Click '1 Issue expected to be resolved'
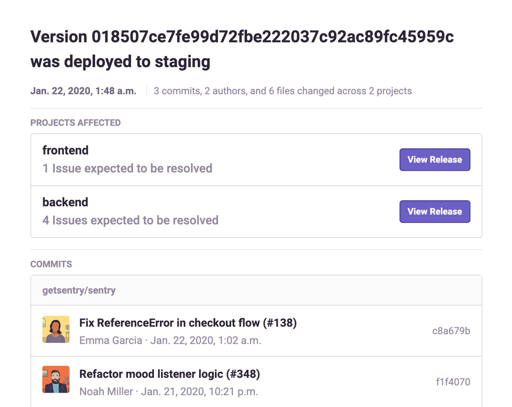512x407 pixels. [x=127, y=168]
